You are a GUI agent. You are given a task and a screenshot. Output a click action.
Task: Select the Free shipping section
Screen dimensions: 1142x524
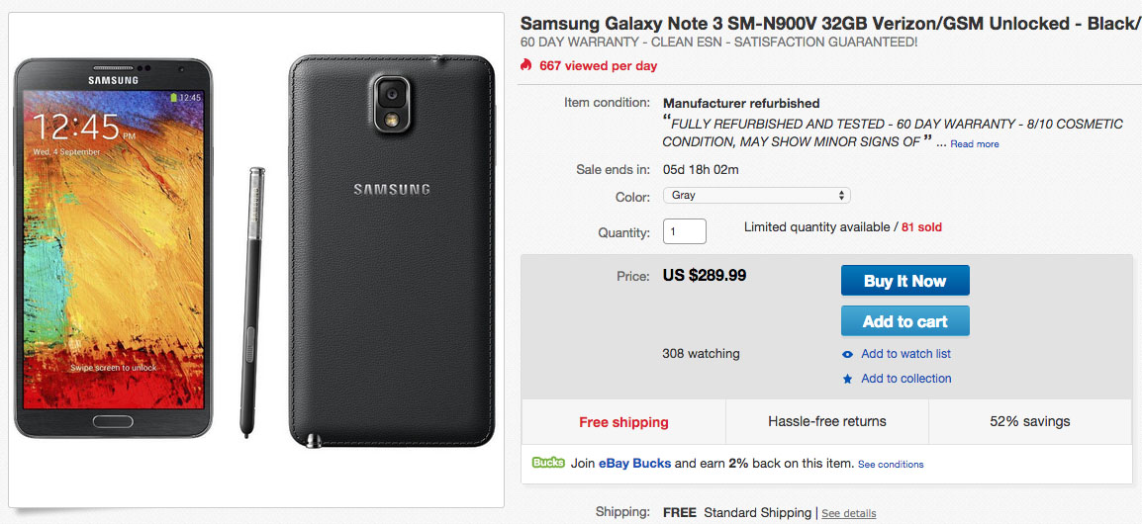click(x=623, y=422)
